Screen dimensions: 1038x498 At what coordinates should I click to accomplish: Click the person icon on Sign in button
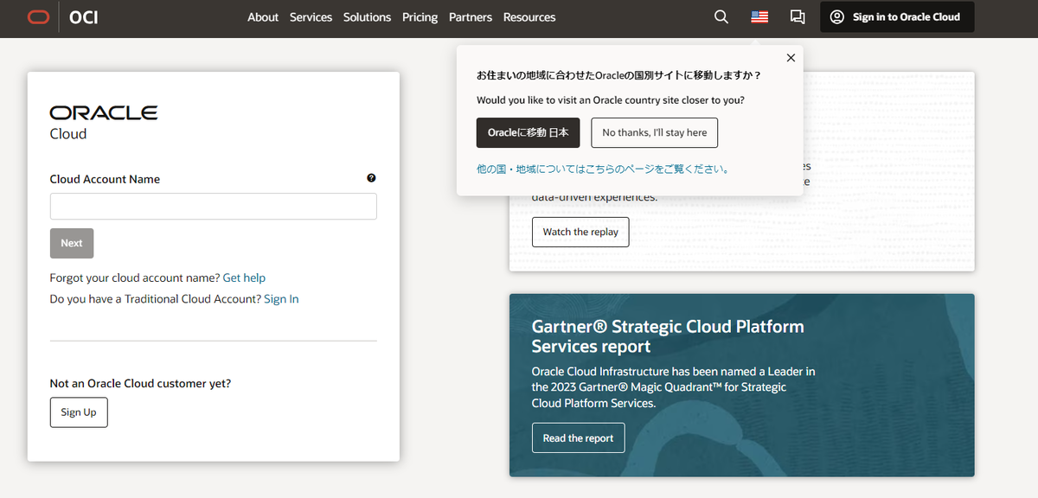click(836, 16)
